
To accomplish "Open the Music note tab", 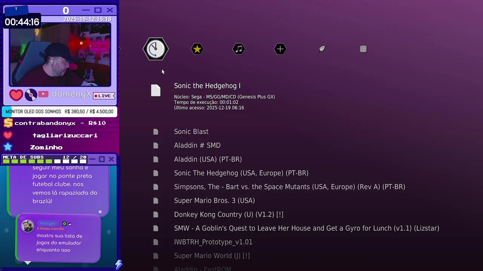I will (x=238, y=49).
